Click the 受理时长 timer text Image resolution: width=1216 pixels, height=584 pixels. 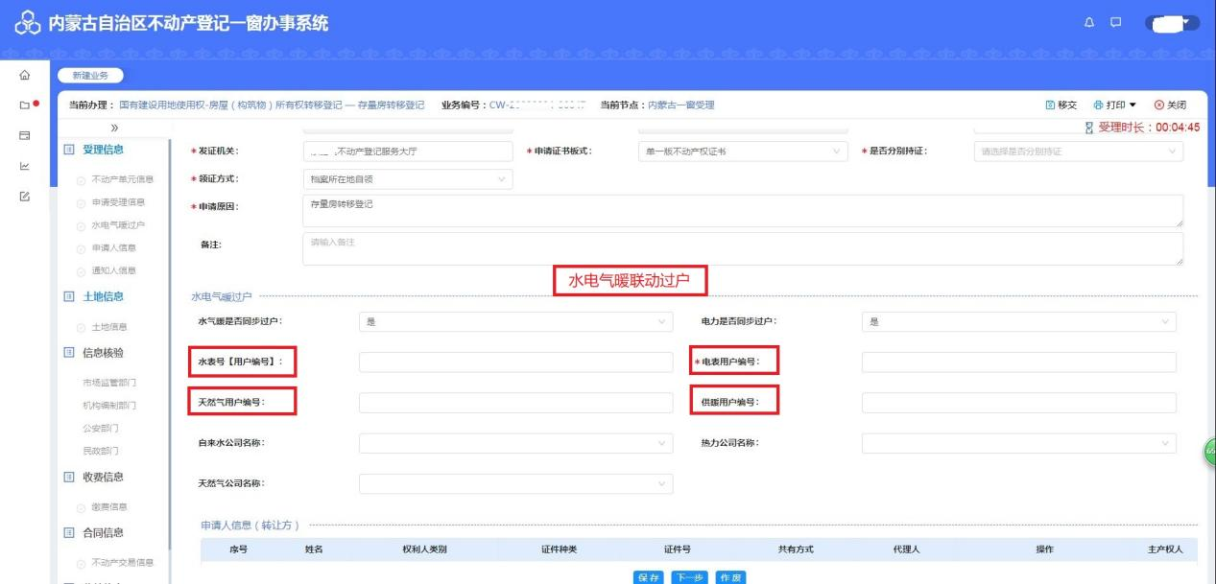1149,128
